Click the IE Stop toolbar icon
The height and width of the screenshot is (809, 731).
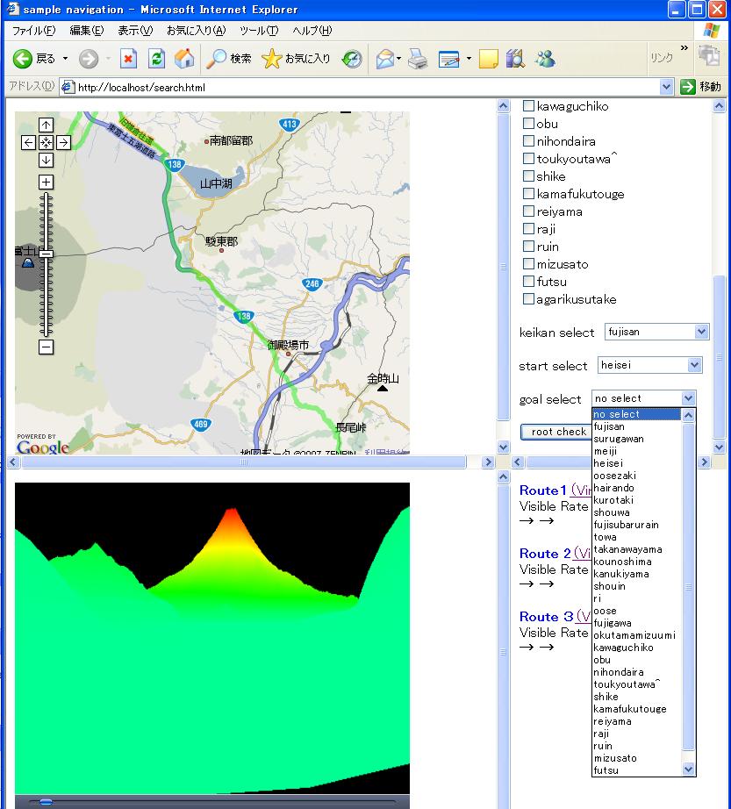coord(129,59)
